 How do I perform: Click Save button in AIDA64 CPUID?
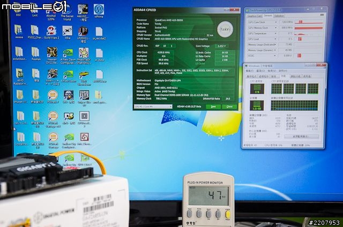tap(213, 107)
